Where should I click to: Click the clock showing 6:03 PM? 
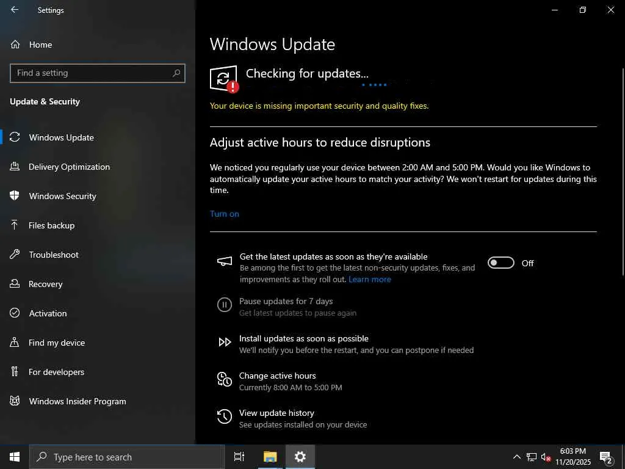point(573,451)
